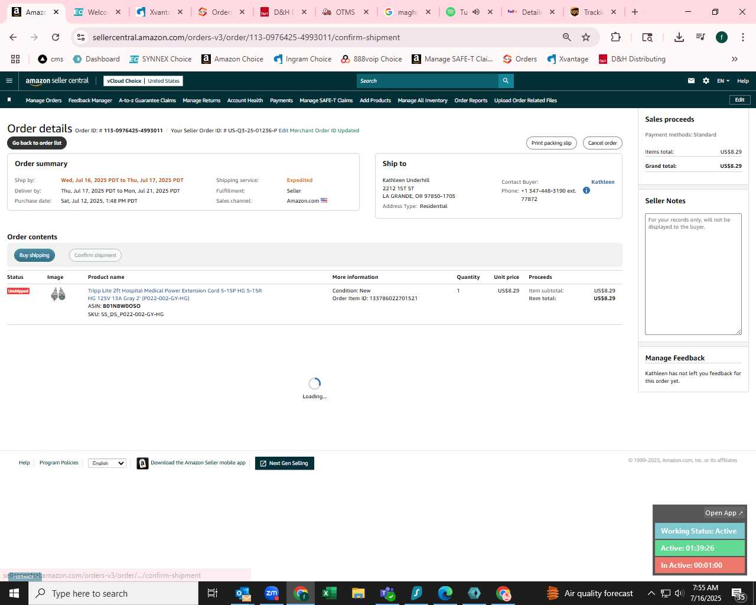Bookmark this page with star icon
This screenshot has height=605, width=756.
tap(586, 37)
